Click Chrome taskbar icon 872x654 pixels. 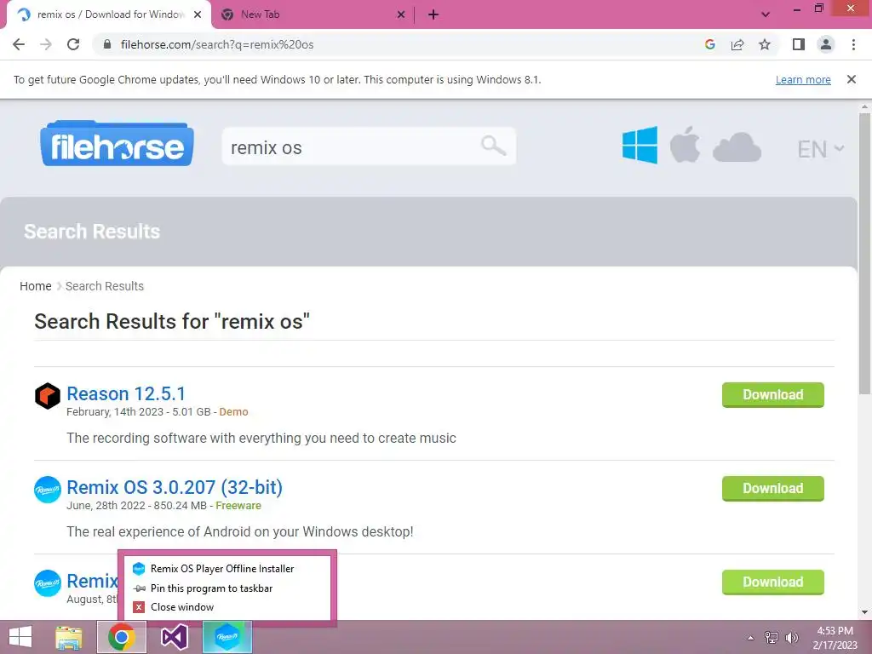(x=122, y=637)
